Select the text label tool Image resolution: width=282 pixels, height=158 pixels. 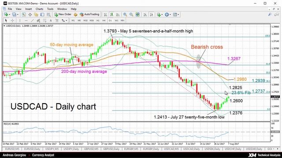click(x=57, y=21)
